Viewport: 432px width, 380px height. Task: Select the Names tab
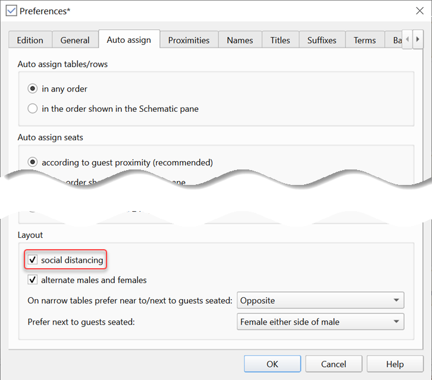240,40
